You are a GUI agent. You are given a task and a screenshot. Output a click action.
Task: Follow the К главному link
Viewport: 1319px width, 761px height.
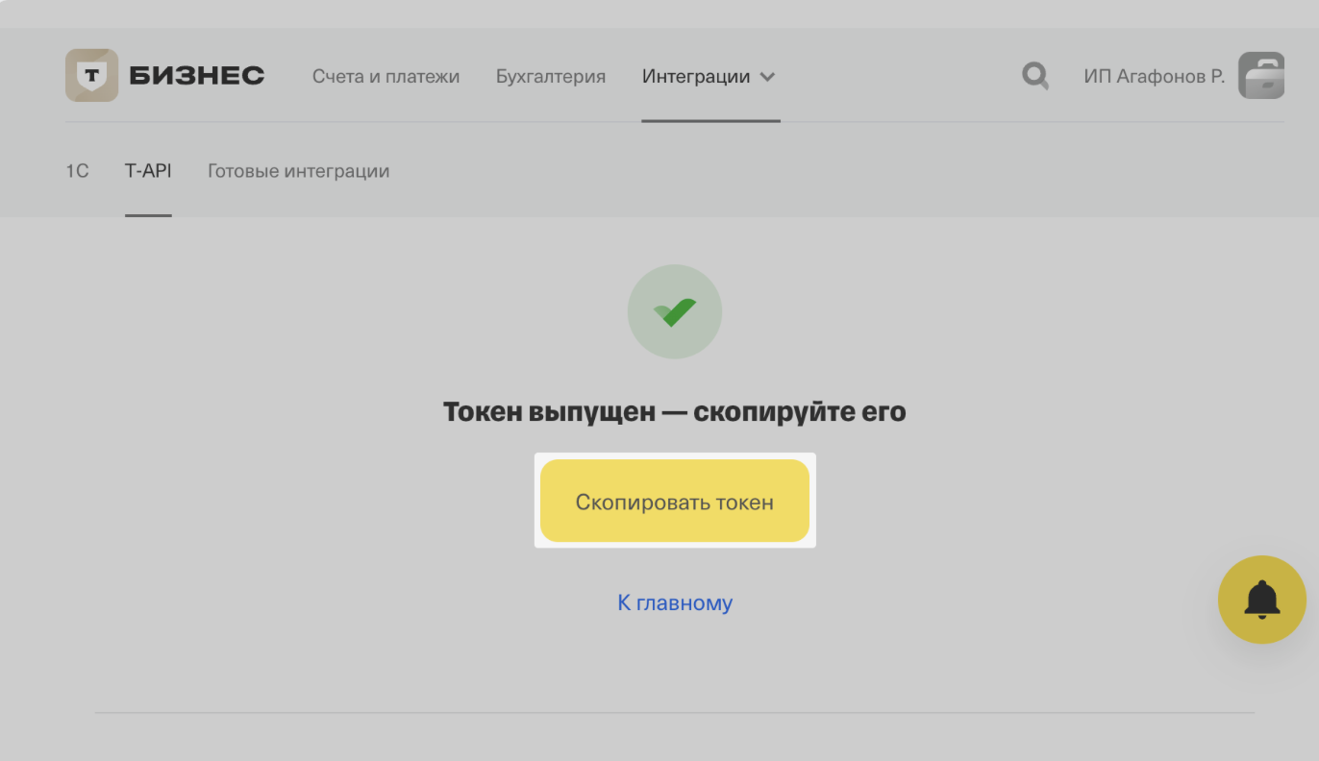click(674, 602)
